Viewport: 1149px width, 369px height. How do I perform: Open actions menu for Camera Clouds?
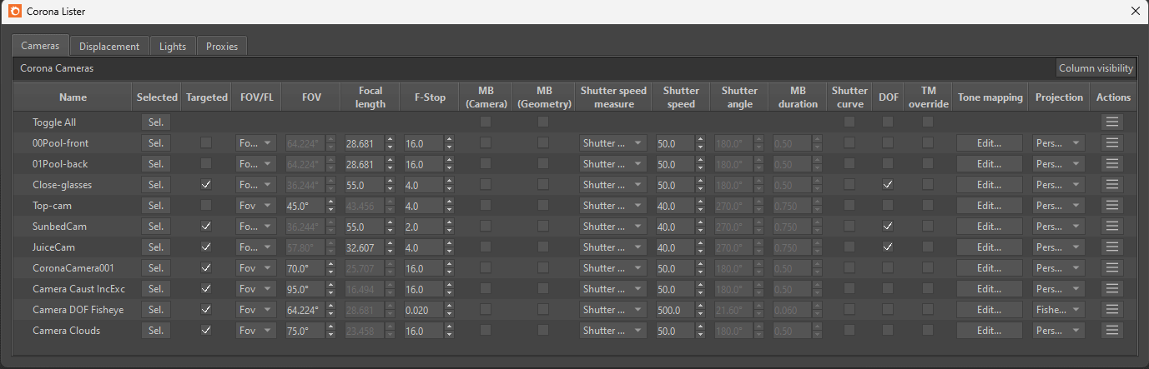click(x=1112, y=331)
